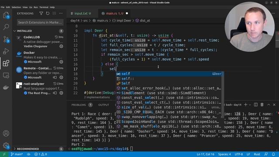Screen dimensions: 279x157
Task: Open the src breadcrumb folder
Action: [85, 20]
